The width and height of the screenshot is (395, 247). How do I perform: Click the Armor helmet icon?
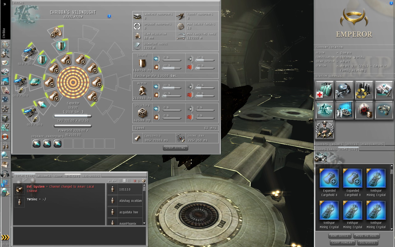142,91
